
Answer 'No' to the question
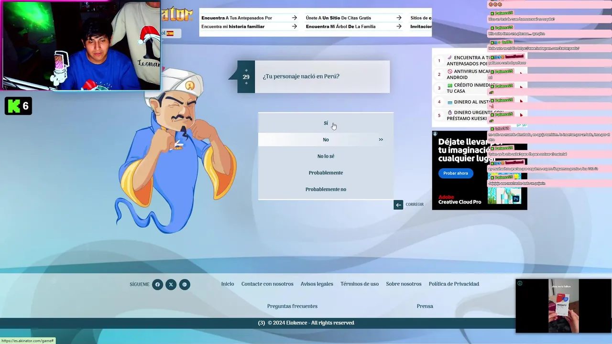pos(326,140)
